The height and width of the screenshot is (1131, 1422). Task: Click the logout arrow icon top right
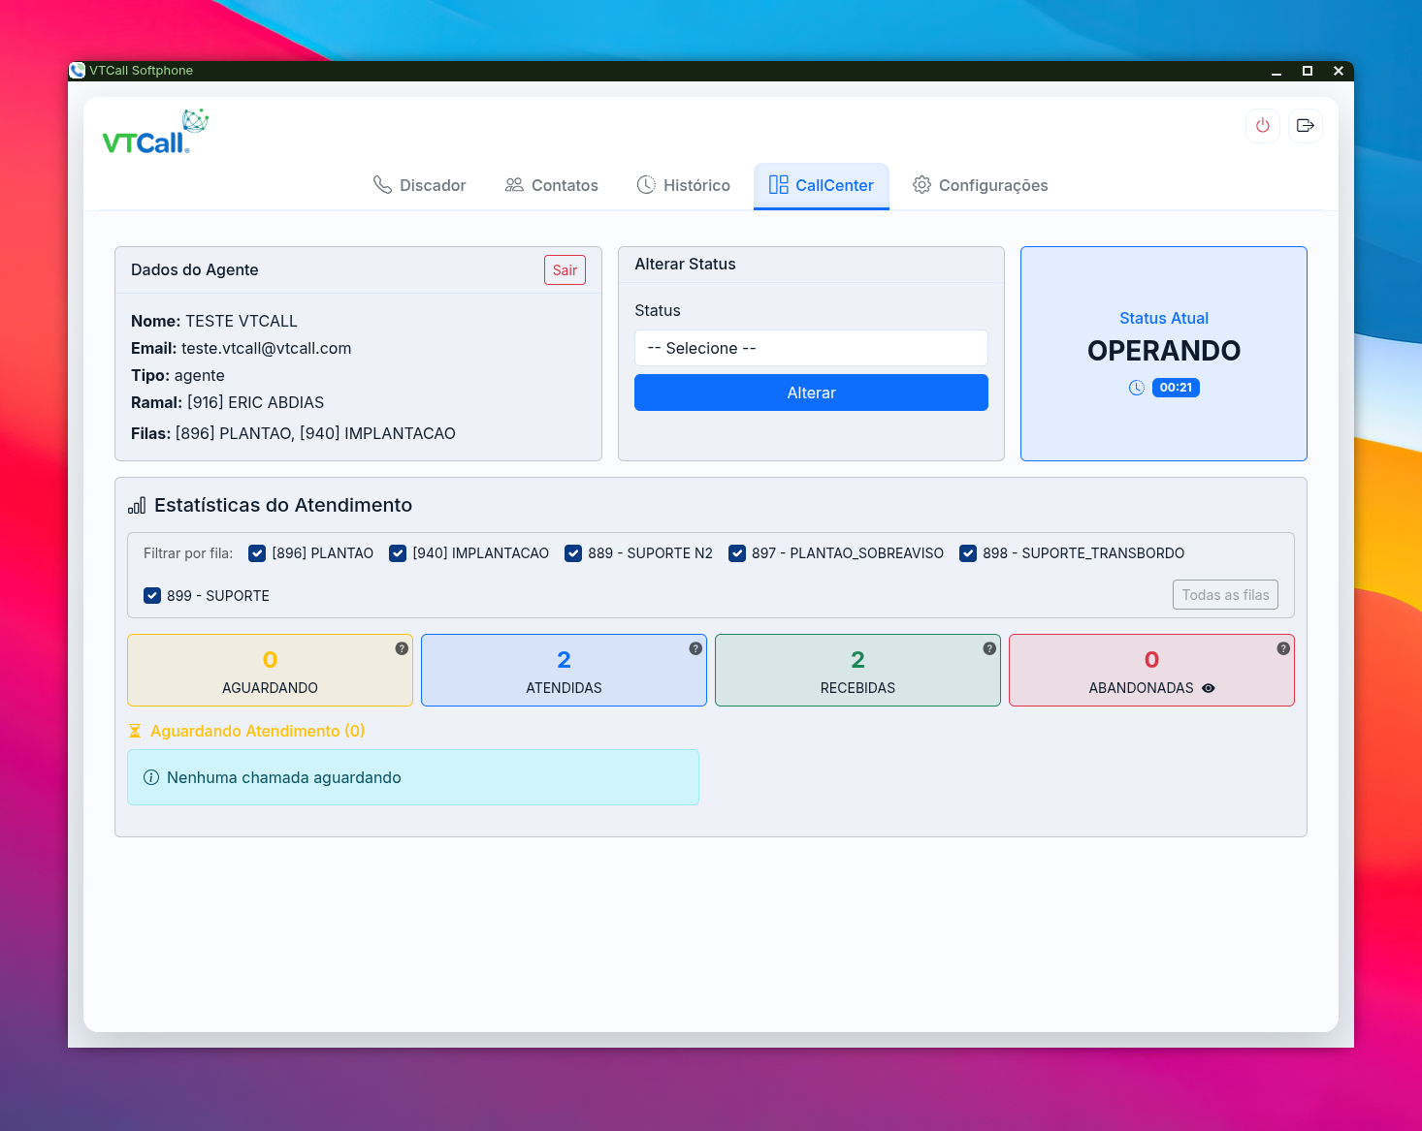point(1305,126)
